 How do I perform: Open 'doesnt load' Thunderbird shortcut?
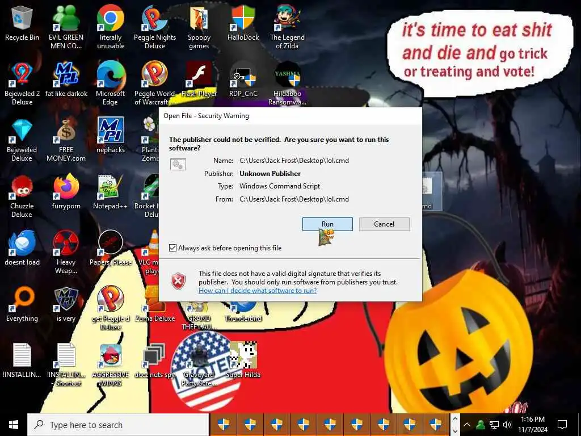tap(22, 249)
